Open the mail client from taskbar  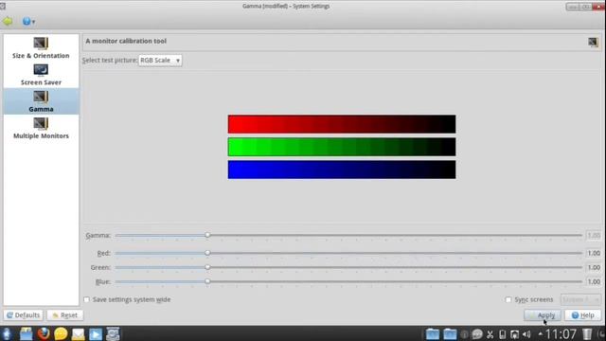coord(78,333)
